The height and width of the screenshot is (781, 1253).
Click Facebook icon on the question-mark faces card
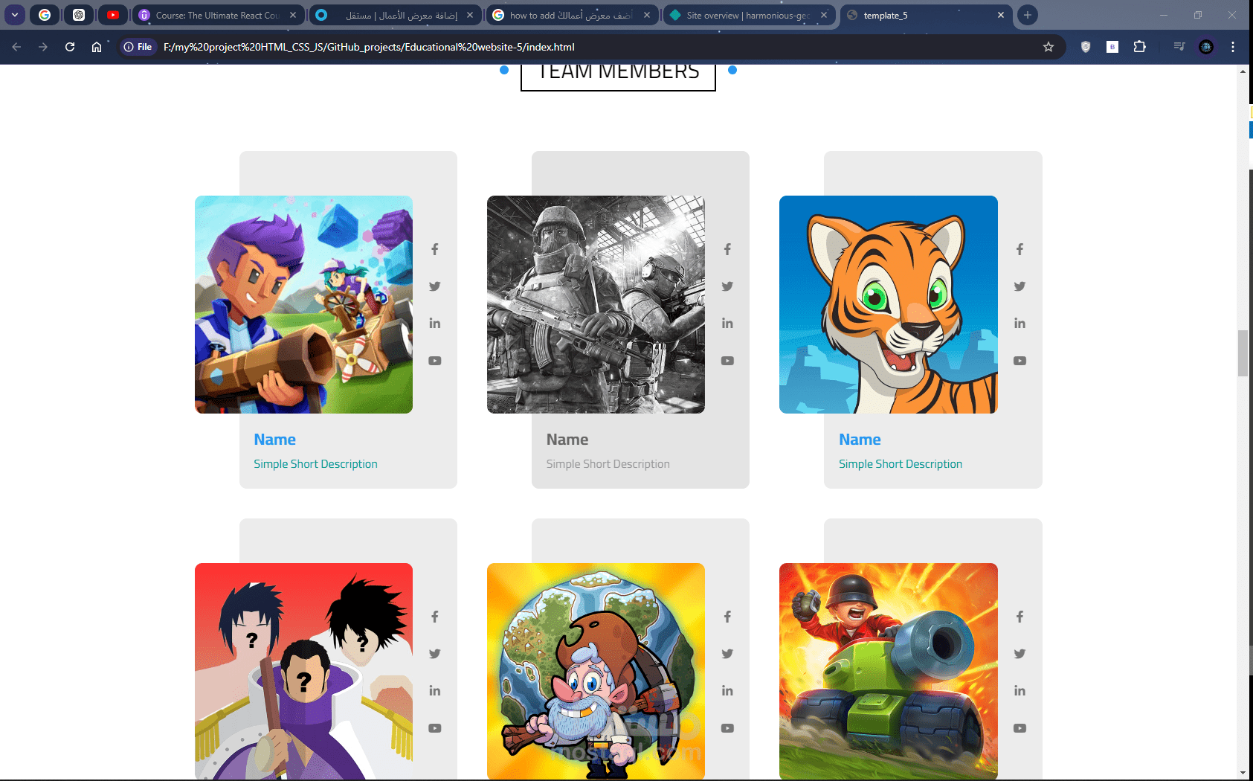coord(435,617)
